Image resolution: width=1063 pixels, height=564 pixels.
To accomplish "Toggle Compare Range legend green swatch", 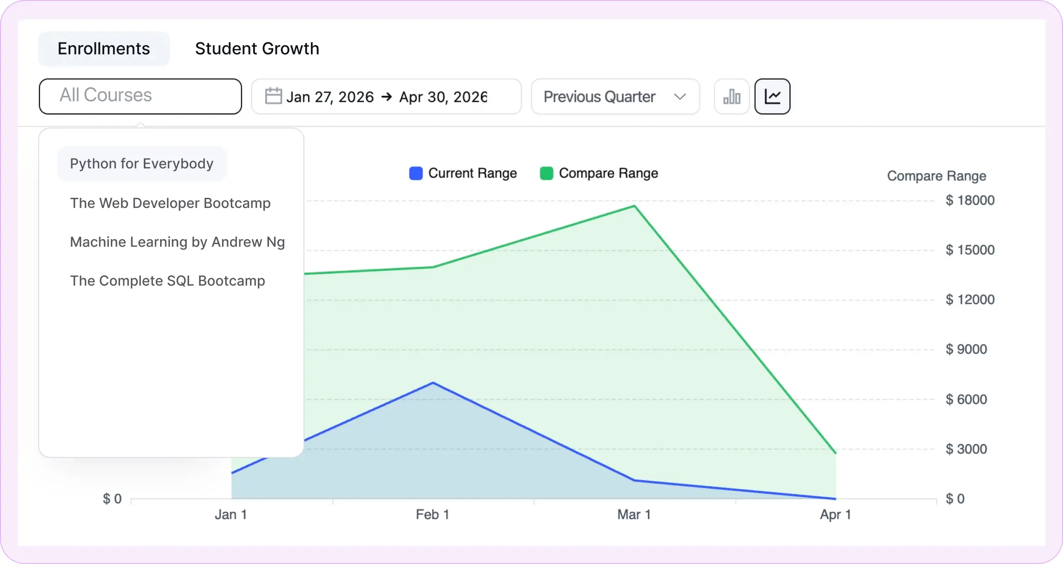I will coord(546,173).
